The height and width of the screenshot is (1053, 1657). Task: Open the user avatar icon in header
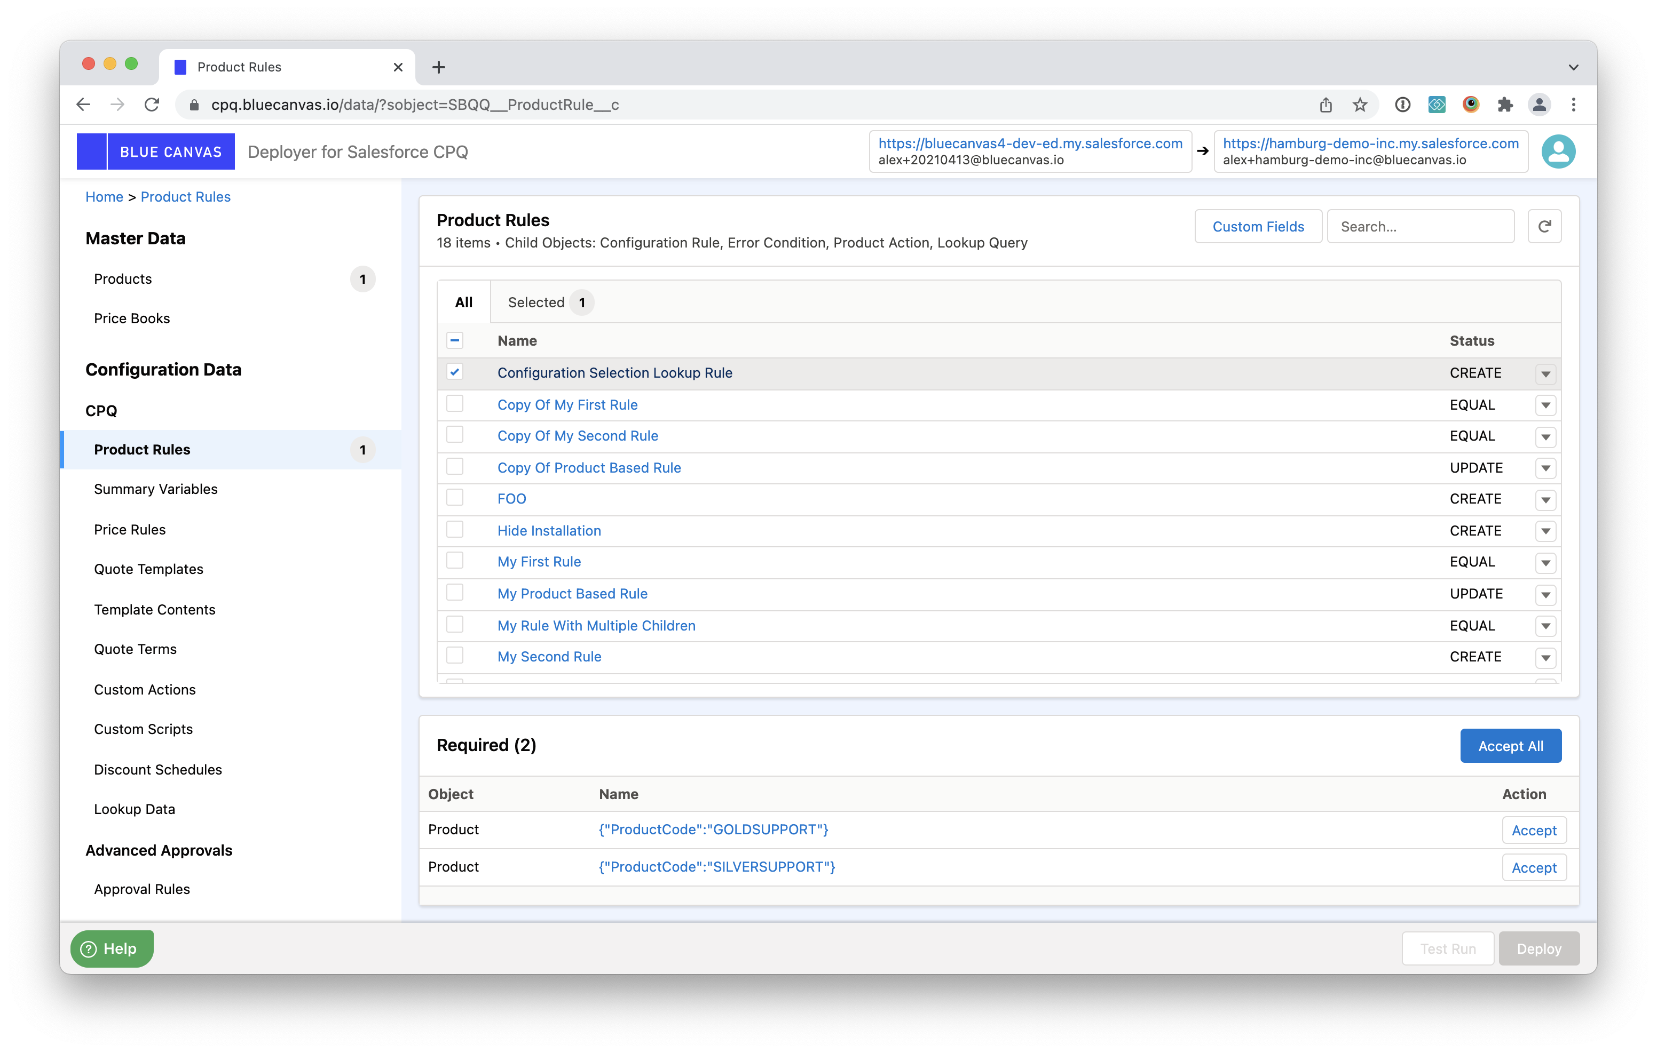click(x=1558, y=151)
